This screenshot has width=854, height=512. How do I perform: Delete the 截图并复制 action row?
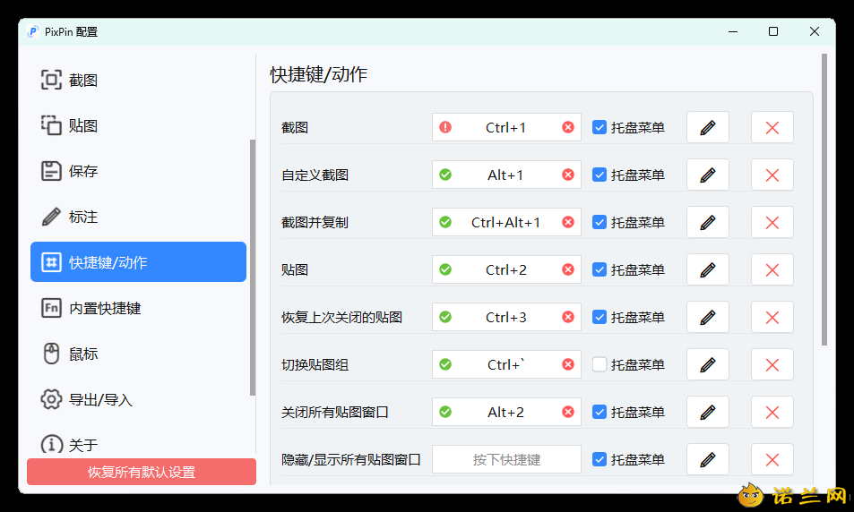pos(772,222)
